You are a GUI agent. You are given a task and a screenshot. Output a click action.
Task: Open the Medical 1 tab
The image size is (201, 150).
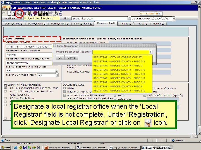126,24
